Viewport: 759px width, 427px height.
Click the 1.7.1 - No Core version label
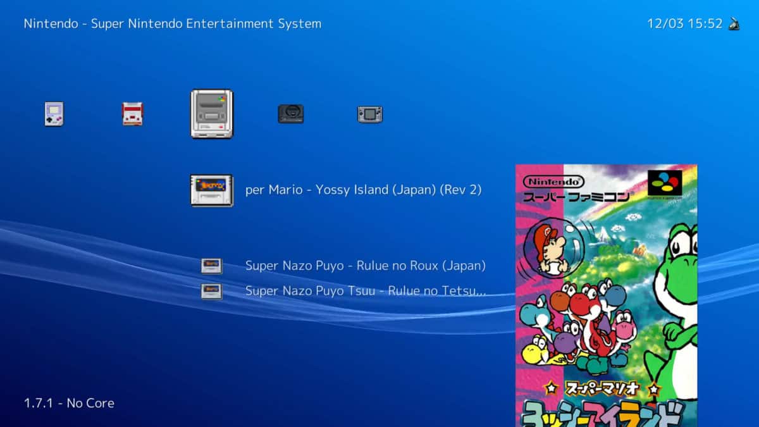click(69, 403)
